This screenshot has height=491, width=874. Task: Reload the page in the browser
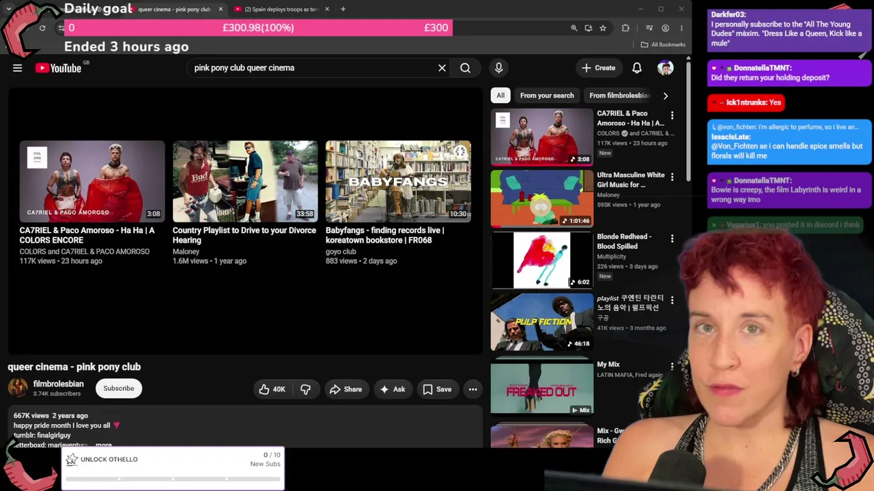(42, 28)
